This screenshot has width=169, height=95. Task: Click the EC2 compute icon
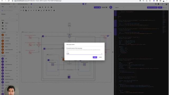tap(3, 35)
